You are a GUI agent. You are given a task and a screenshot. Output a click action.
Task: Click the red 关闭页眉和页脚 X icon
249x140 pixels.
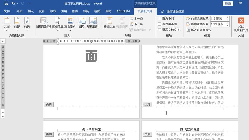(x=241, y=20)
